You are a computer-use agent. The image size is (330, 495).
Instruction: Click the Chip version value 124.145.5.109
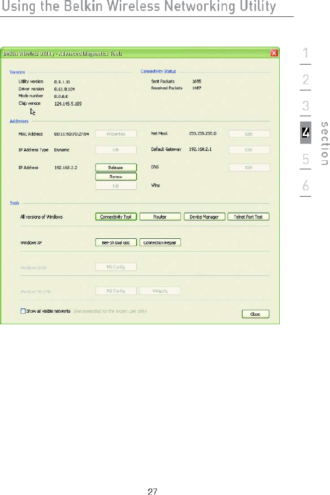(x=68, y=104)
